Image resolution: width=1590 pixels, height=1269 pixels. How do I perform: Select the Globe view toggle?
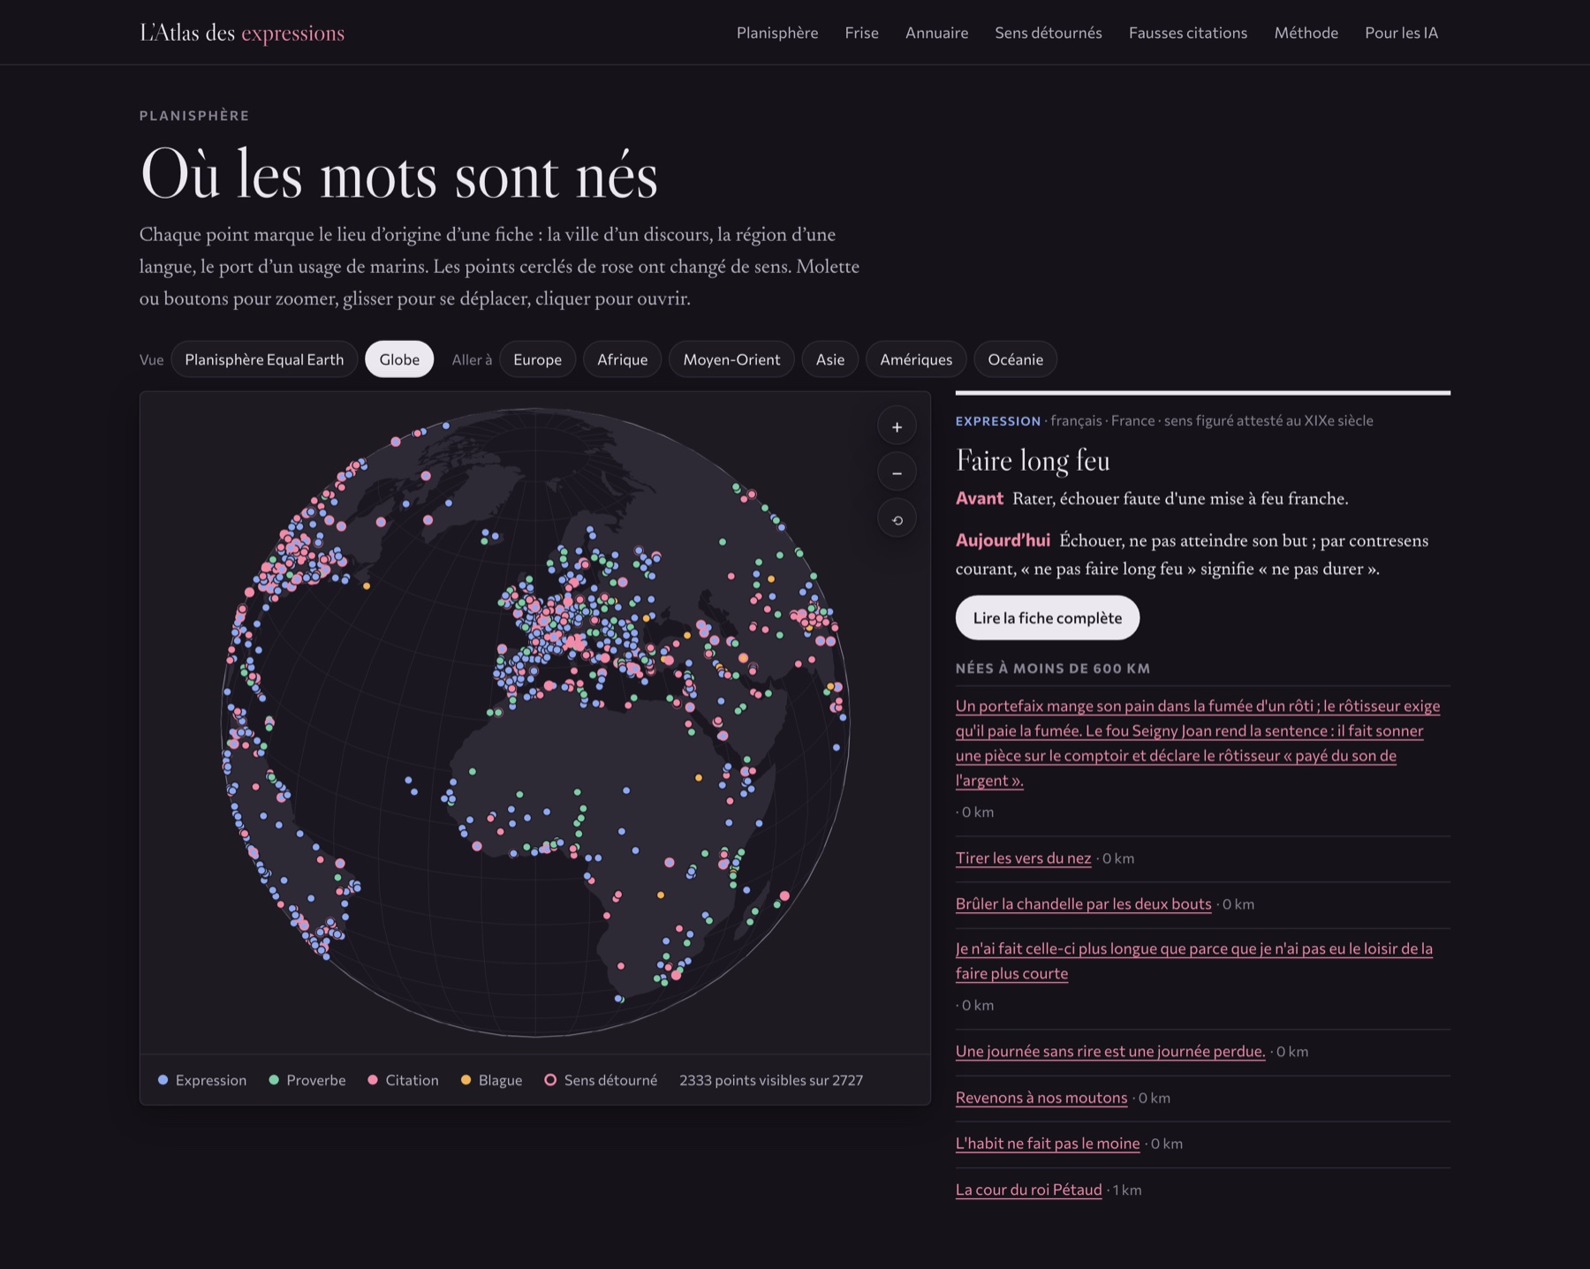pyautogui.click(x=399, y=359)
